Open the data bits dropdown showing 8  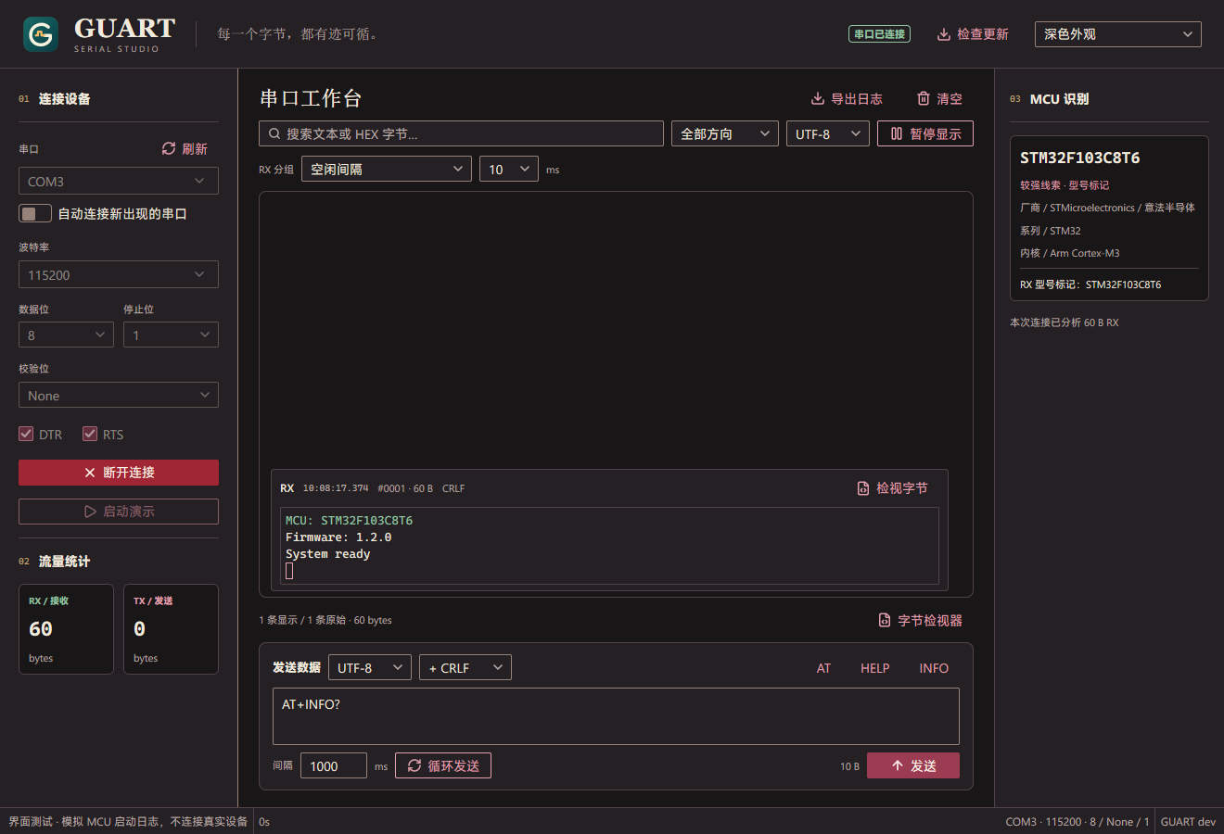point(66,335)
